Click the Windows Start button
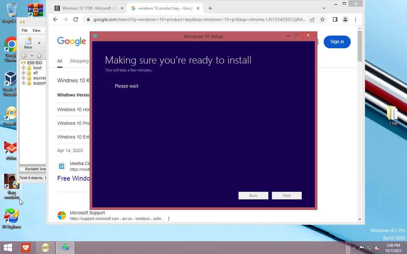 8,248
